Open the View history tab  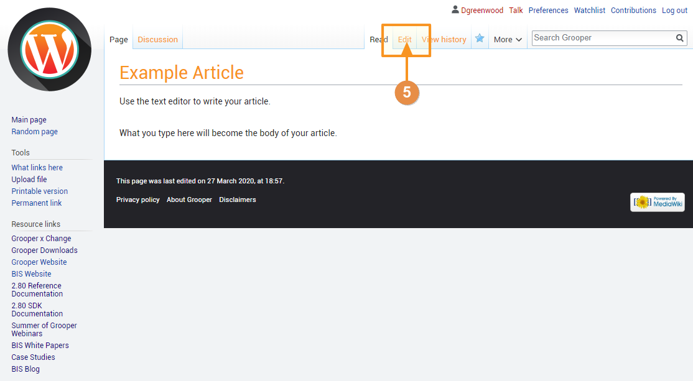coord(444,40)
